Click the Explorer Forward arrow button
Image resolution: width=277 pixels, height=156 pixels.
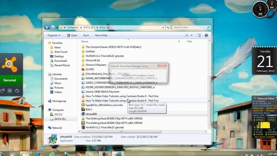coord(53,27)
